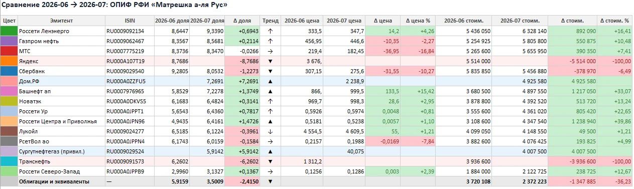
Task: Click the 40,075 price cell for Сургутнефтегаз
Action: tap(344, 151)
